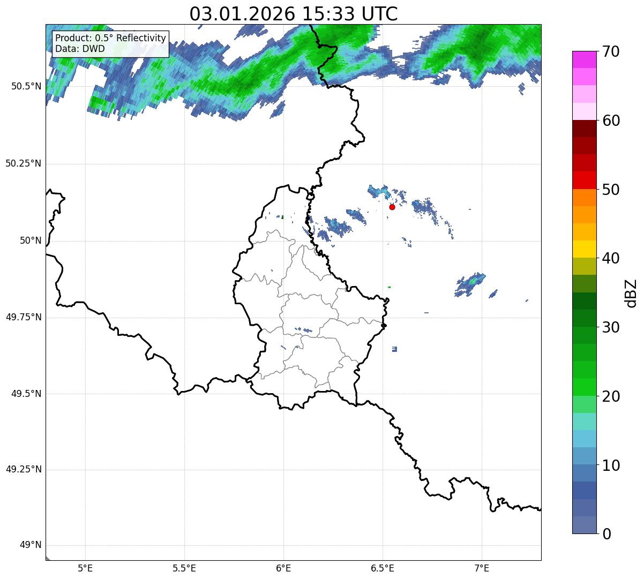Click the 30 colorbar tick label

610,327
